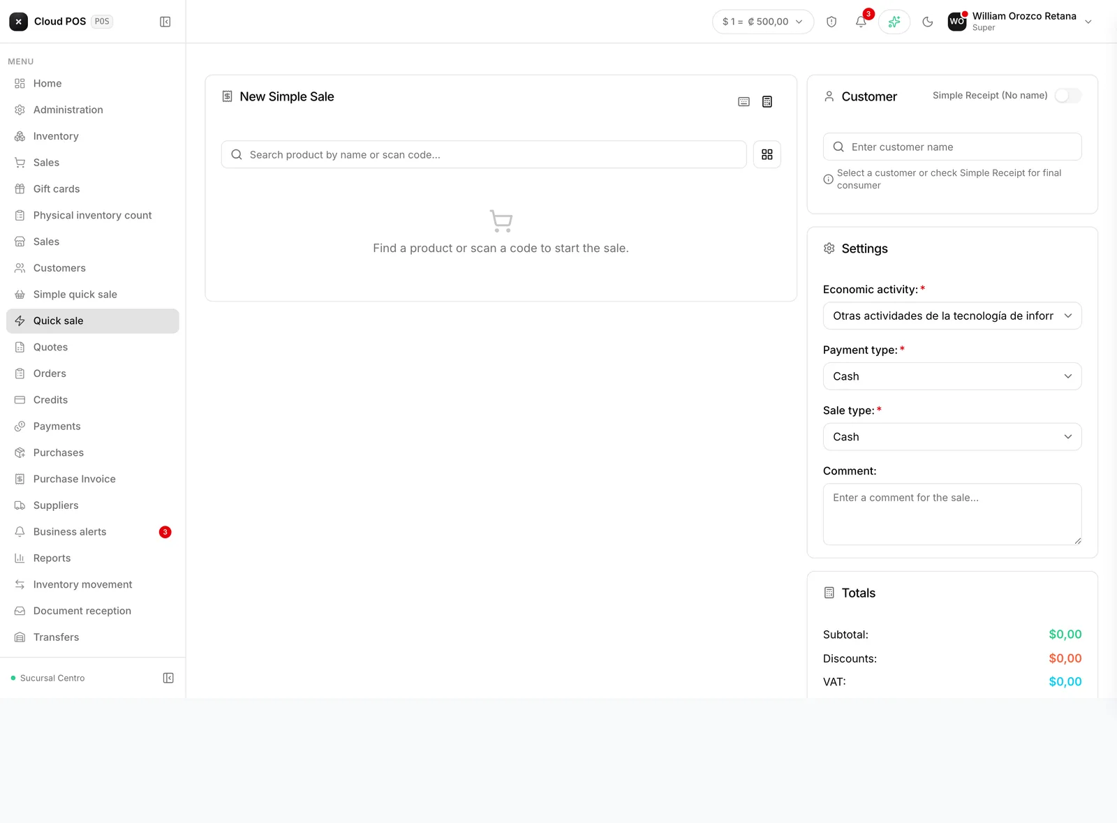1117x823 pixels.
Task: Open Transfers menu item
Action: tap(93, 637)
